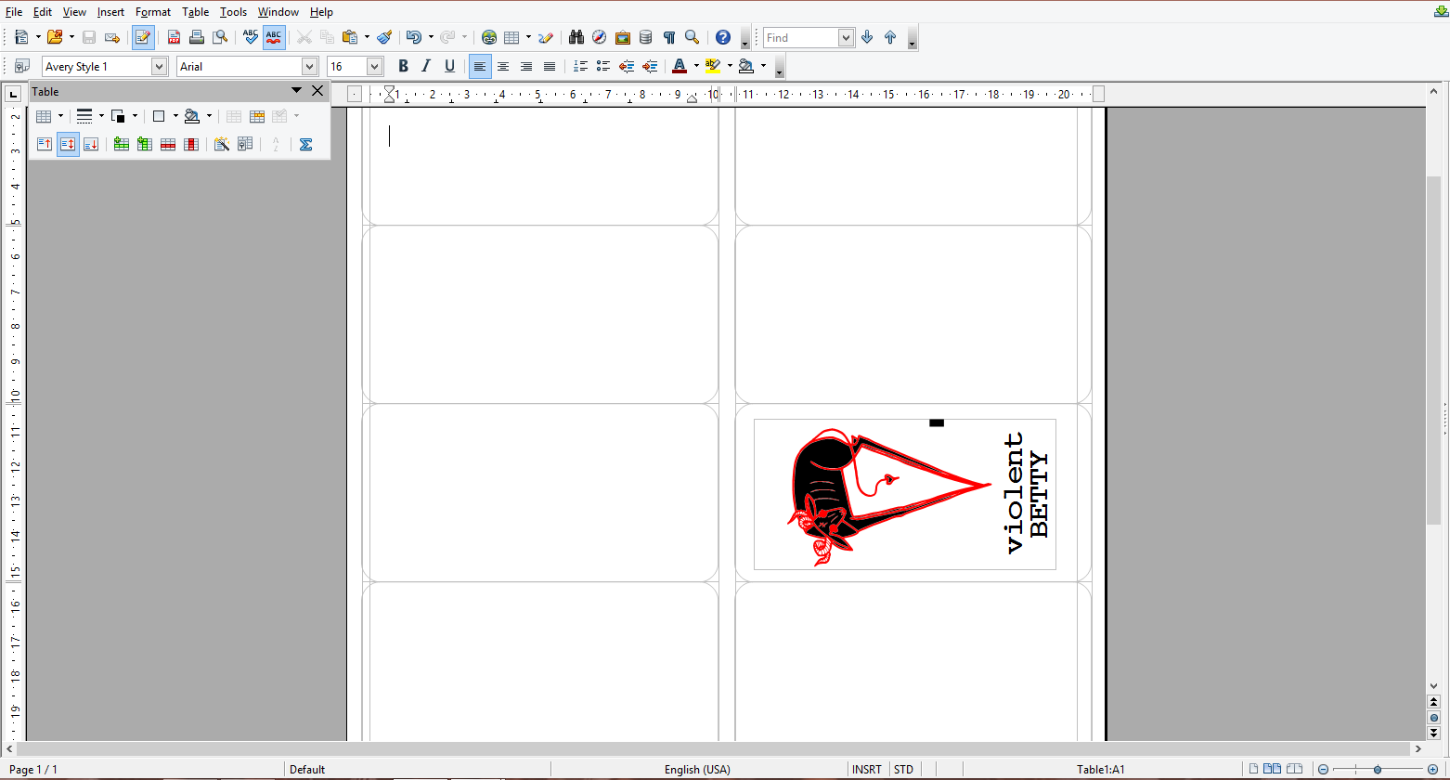Click the Delete Column icon in Table toolbar

tap(191, 144)
